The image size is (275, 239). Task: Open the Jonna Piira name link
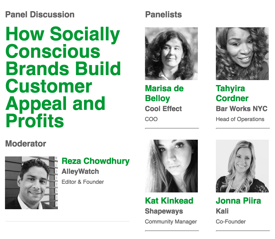(238, 201)
